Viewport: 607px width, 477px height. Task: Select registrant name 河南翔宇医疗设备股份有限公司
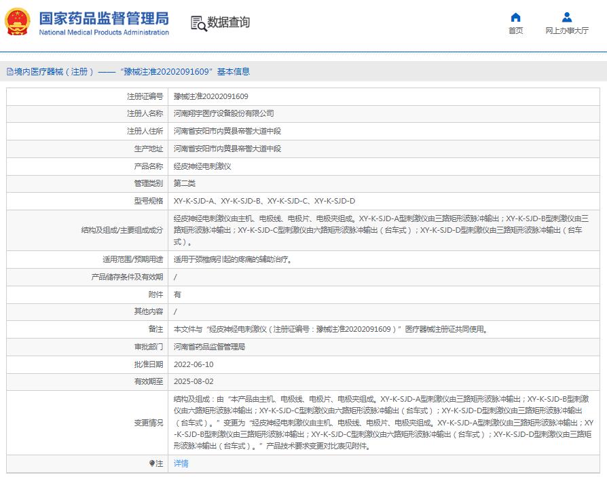pos(223,113)
